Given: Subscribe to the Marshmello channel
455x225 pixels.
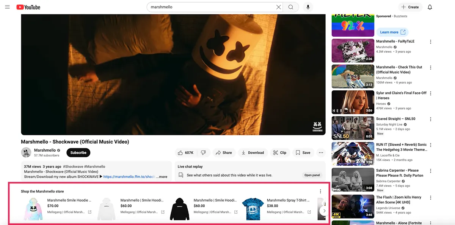Looking at the screenshot, I should tap(78, 153).
